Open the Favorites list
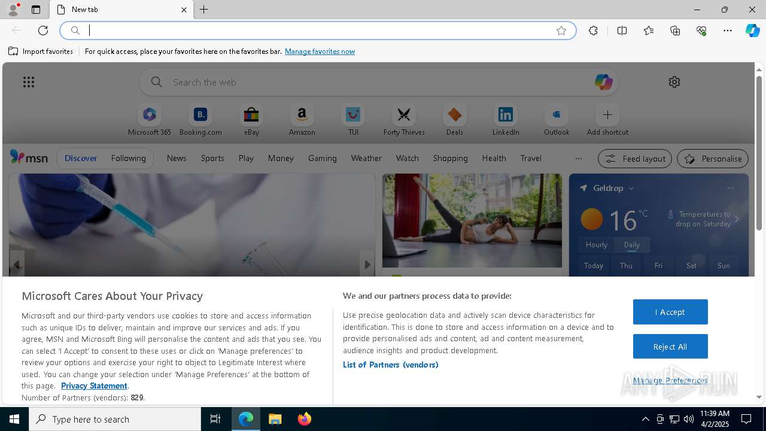Image resolution: width=766 pixels, height=431 pixels. pyautogui.click(x=649, y=31)
